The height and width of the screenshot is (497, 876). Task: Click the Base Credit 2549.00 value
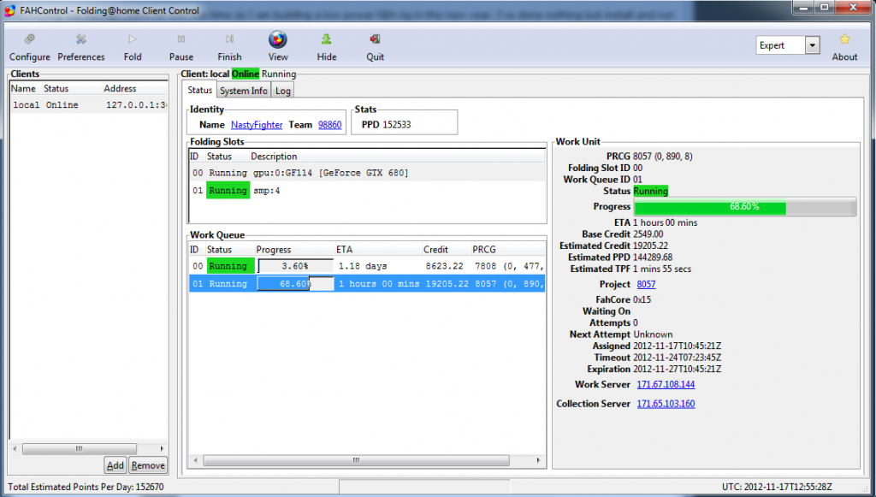click(648, 234)
